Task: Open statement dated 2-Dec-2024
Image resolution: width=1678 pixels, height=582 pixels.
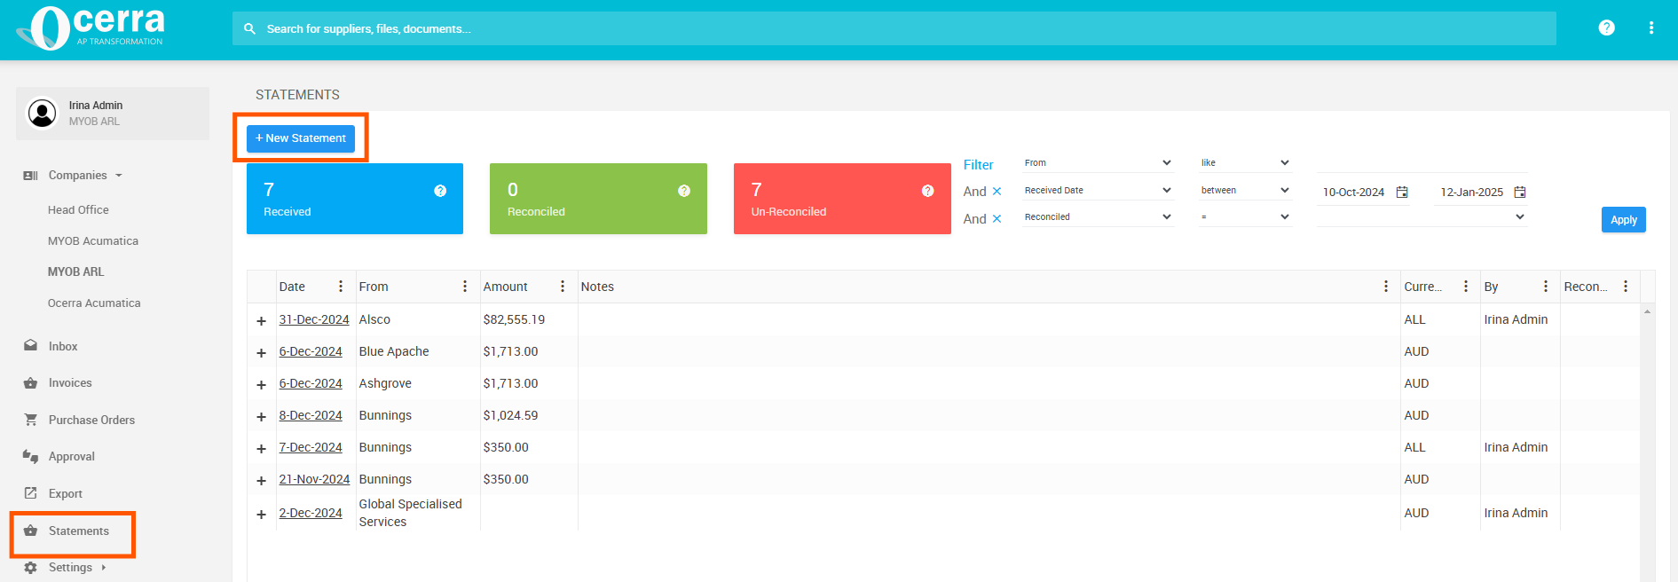Action: [311, 513]
